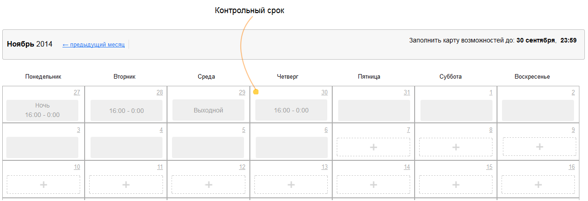
Task: Click the empty gray block on day 3
Action: [x=43, y=147]
